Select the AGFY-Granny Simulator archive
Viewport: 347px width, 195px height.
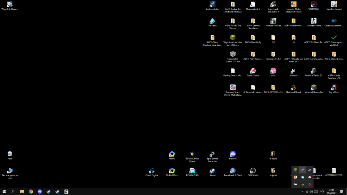coord(253,24)
